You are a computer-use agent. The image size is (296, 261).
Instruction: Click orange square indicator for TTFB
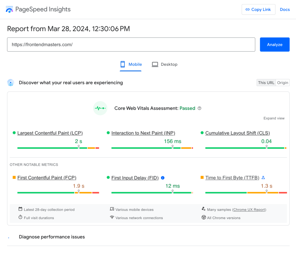[x=202, y=178]
